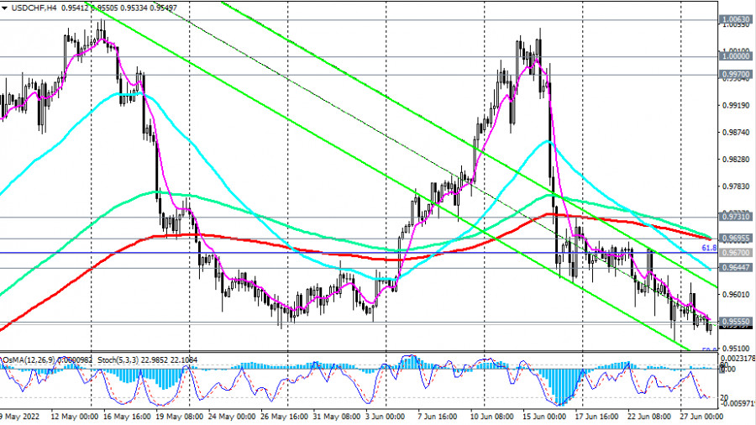Image resolution: width=756 pixels, height=425 pixels.
Task: Click the 0.99190 price axis value
Action: [734, 106]
